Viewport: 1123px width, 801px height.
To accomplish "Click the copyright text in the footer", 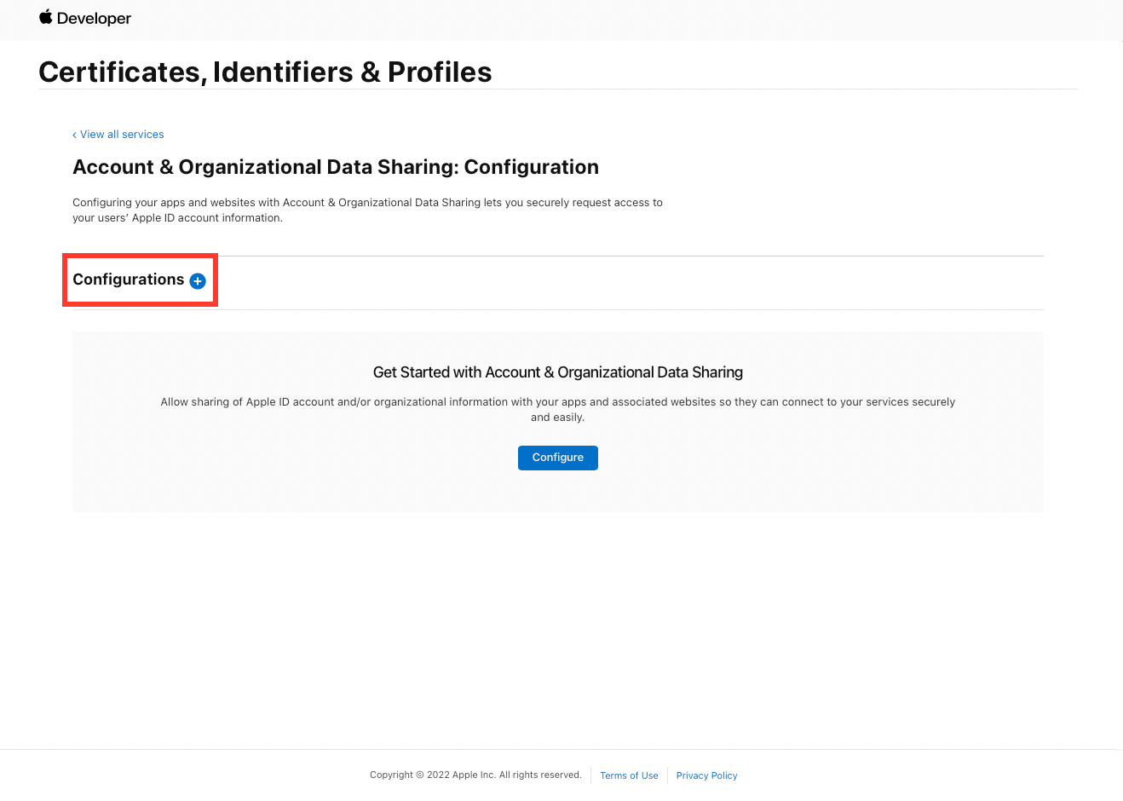I will point(475,775).
